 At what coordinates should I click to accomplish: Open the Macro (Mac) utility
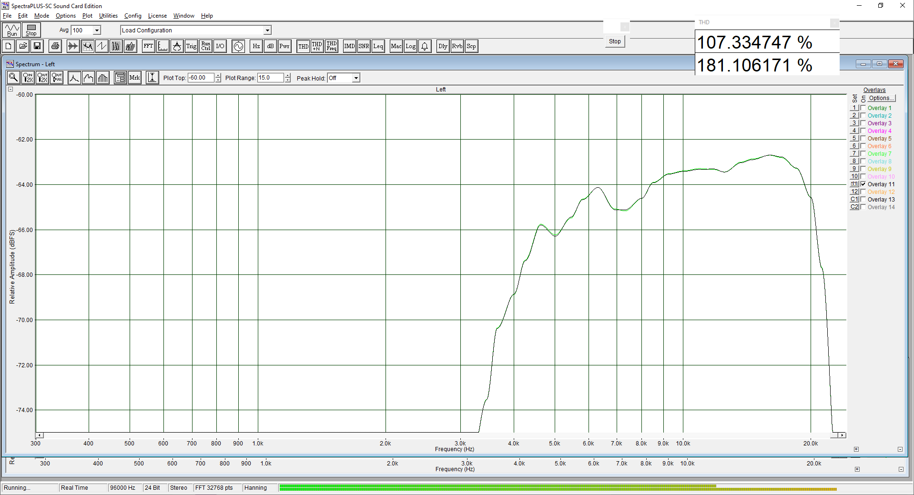tap(396, 46)
